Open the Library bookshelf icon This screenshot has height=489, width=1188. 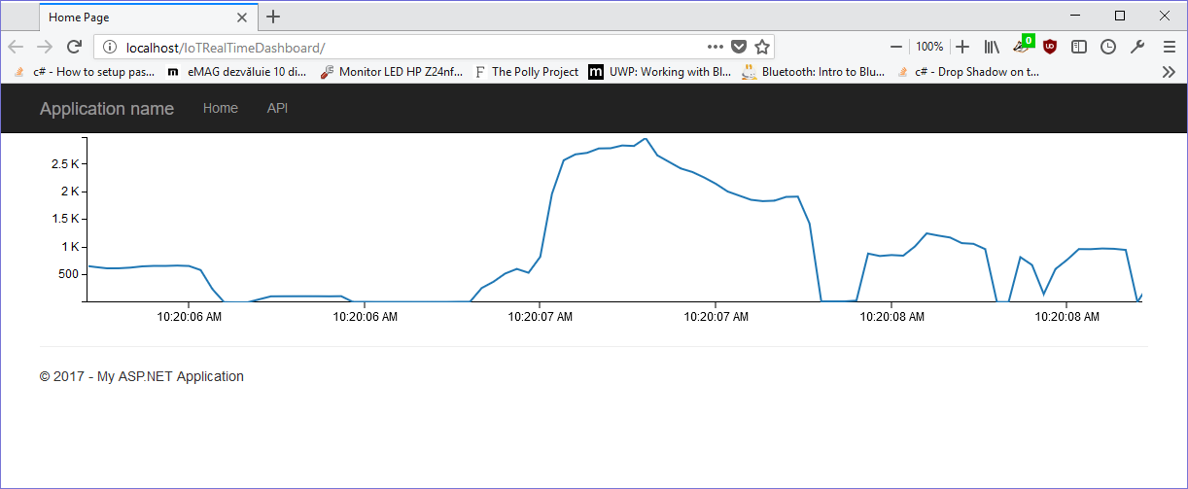[992, 47]
